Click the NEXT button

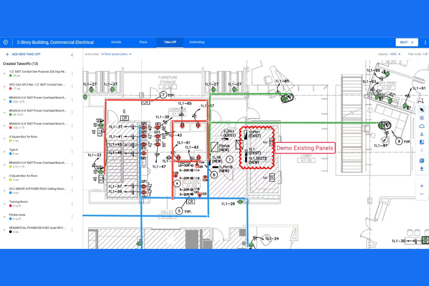point(407,42)
